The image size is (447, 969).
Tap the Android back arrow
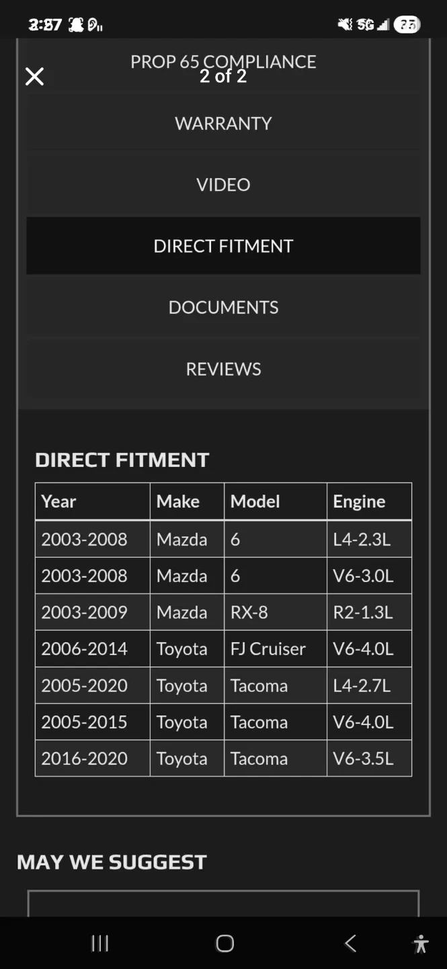coord(350,943)
